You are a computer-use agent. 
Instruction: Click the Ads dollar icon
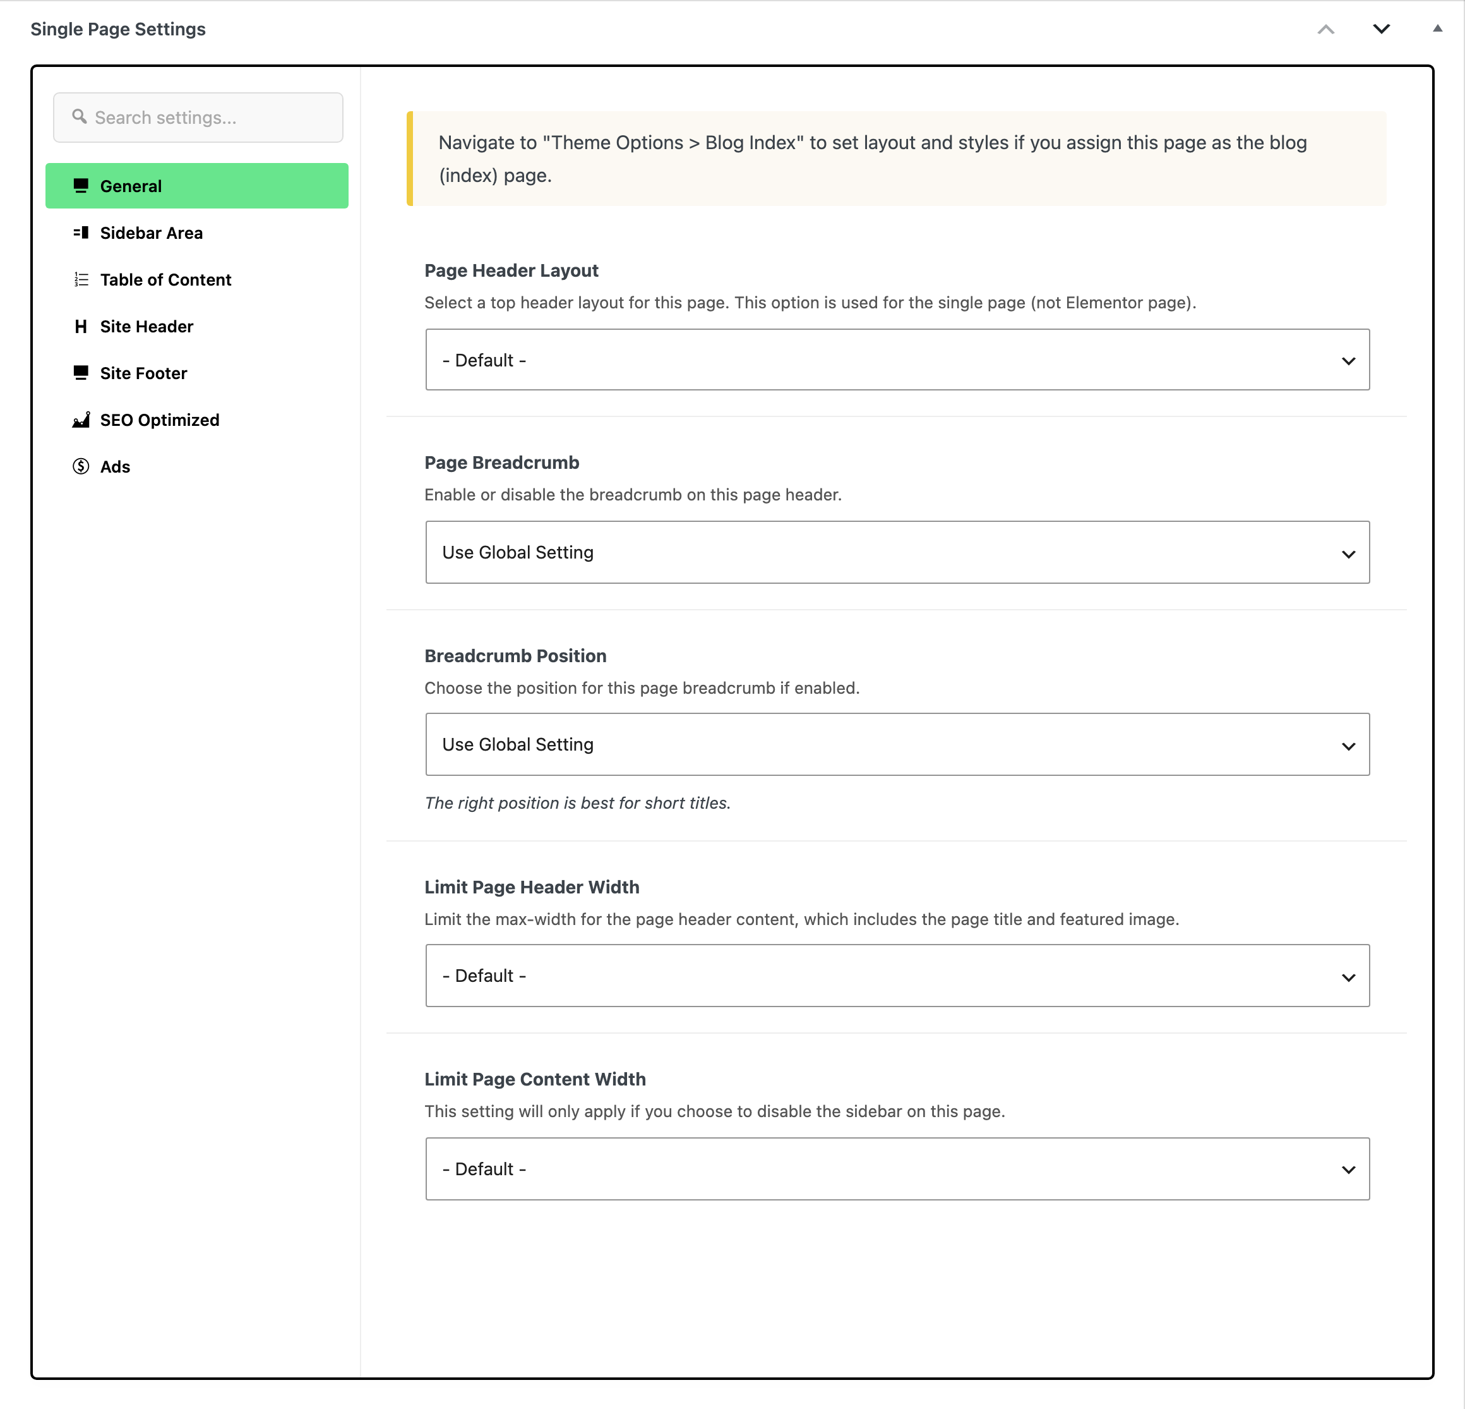click(81, 467)
